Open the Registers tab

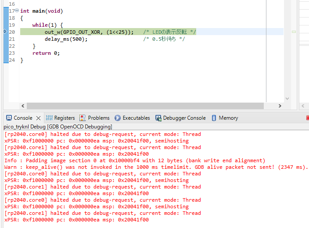(65, 118)
